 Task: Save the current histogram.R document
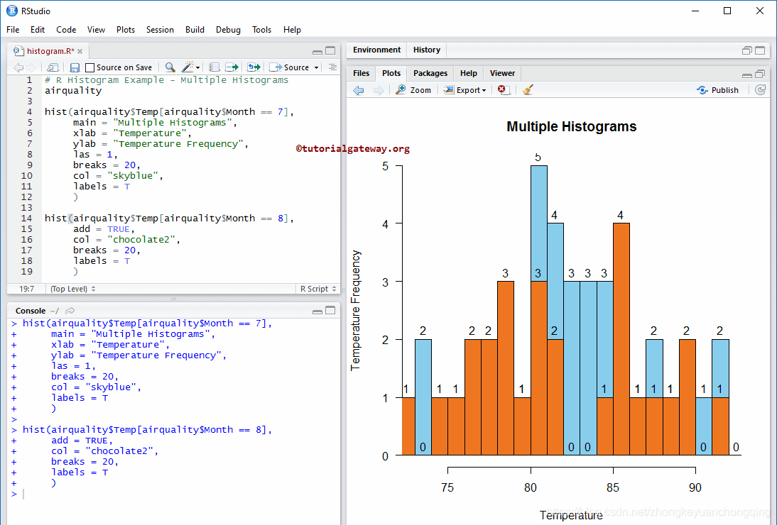(x=75, y=67)
